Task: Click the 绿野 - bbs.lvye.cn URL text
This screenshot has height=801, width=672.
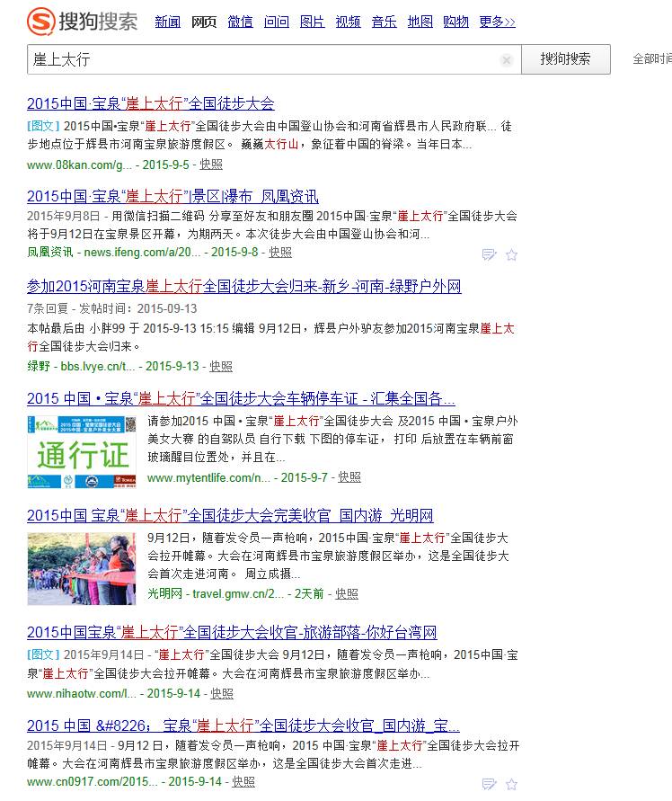Action: pos(81,366)
